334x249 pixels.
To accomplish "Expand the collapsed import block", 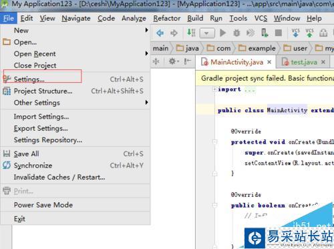I will (x=214, y=89).
